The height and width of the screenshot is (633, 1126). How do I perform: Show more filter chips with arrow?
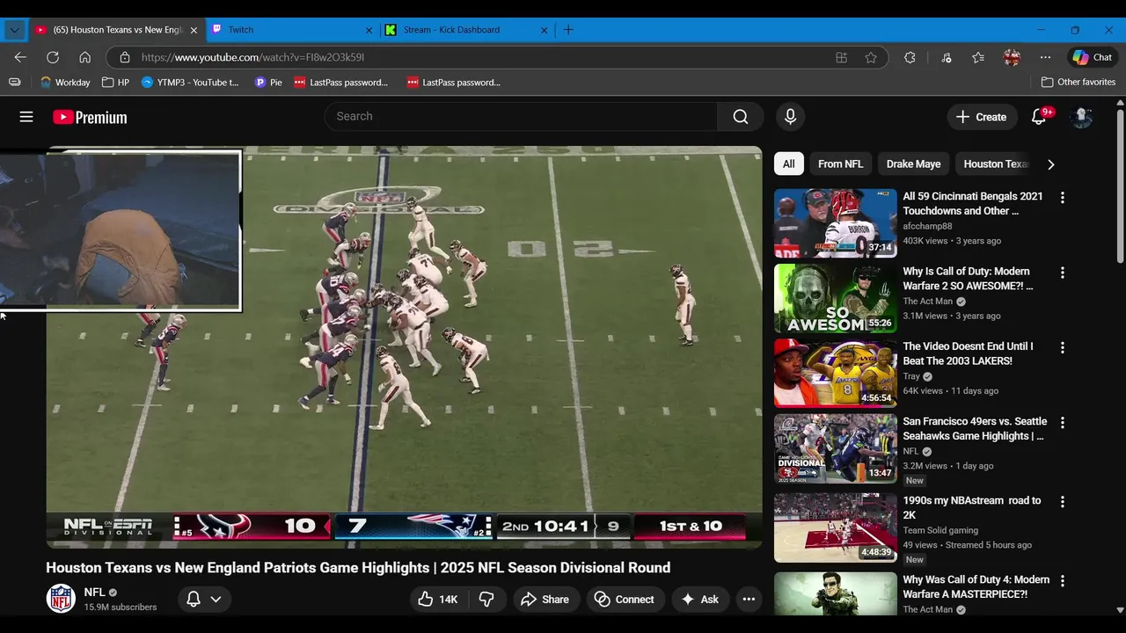pos(1050,164)
